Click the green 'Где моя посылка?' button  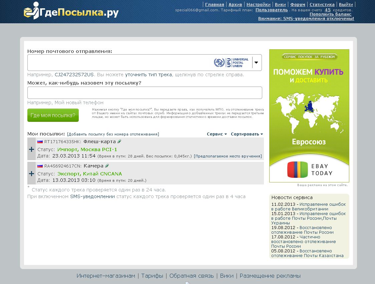click(x=53, y=115)
